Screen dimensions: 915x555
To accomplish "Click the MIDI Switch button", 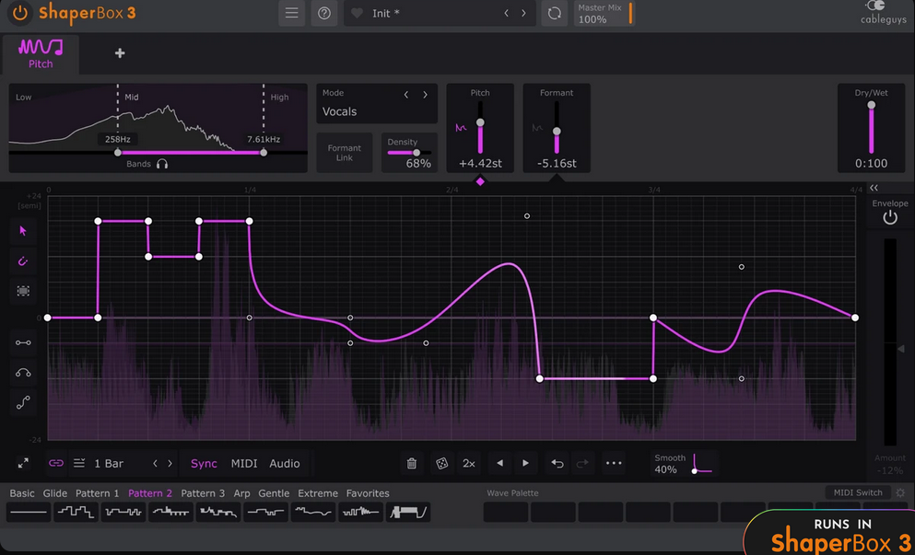I will pyautogui.click(x=858, y=492).
